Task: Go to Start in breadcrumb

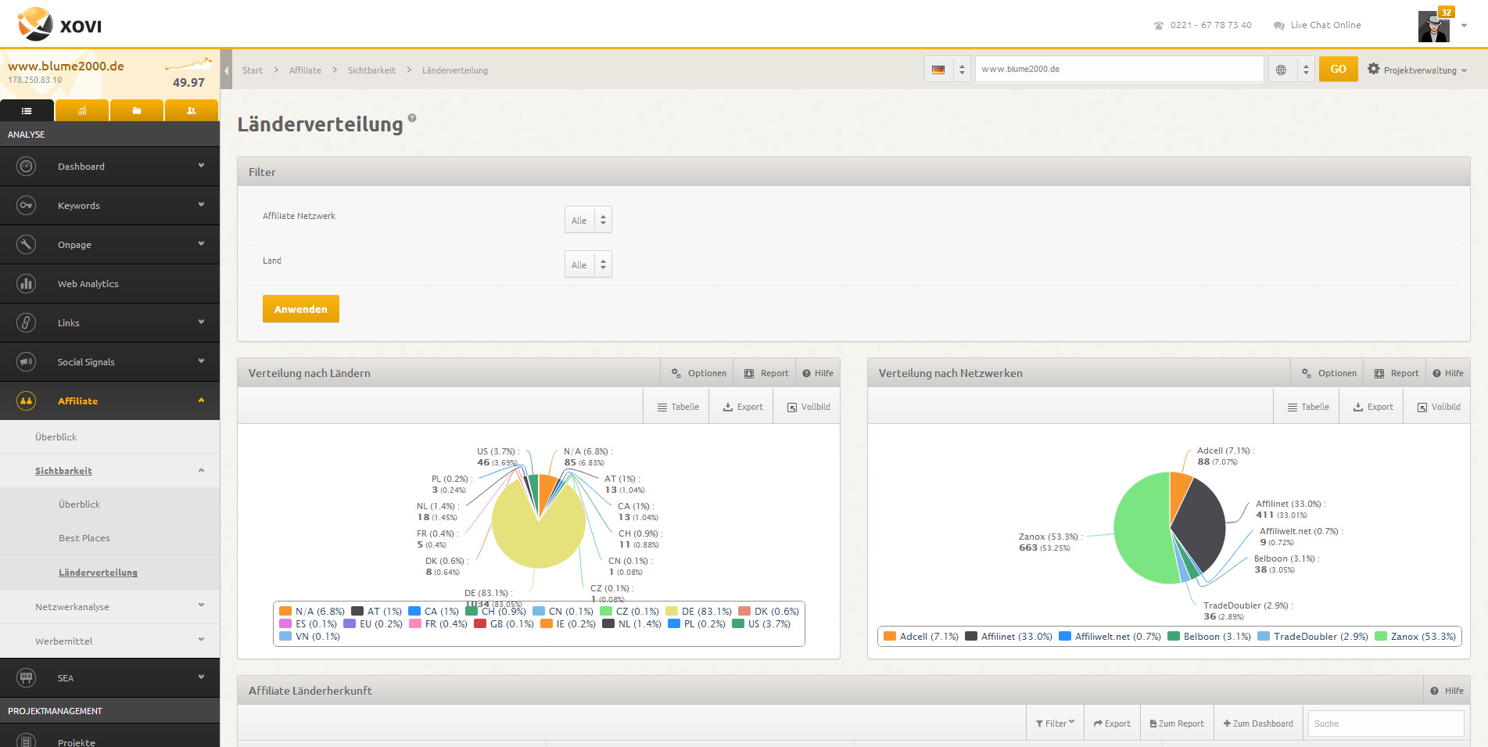Action: click(x=253, y=70)
